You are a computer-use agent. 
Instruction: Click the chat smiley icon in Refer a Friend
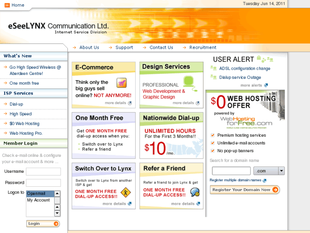tap(195, 192)
